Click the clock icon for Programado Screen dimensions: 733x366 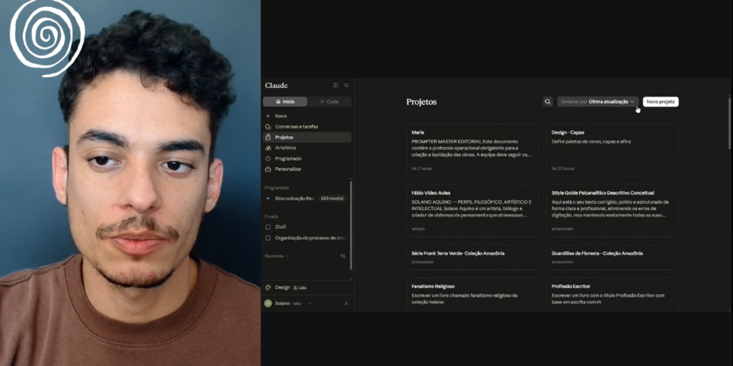tap(268, 158)
